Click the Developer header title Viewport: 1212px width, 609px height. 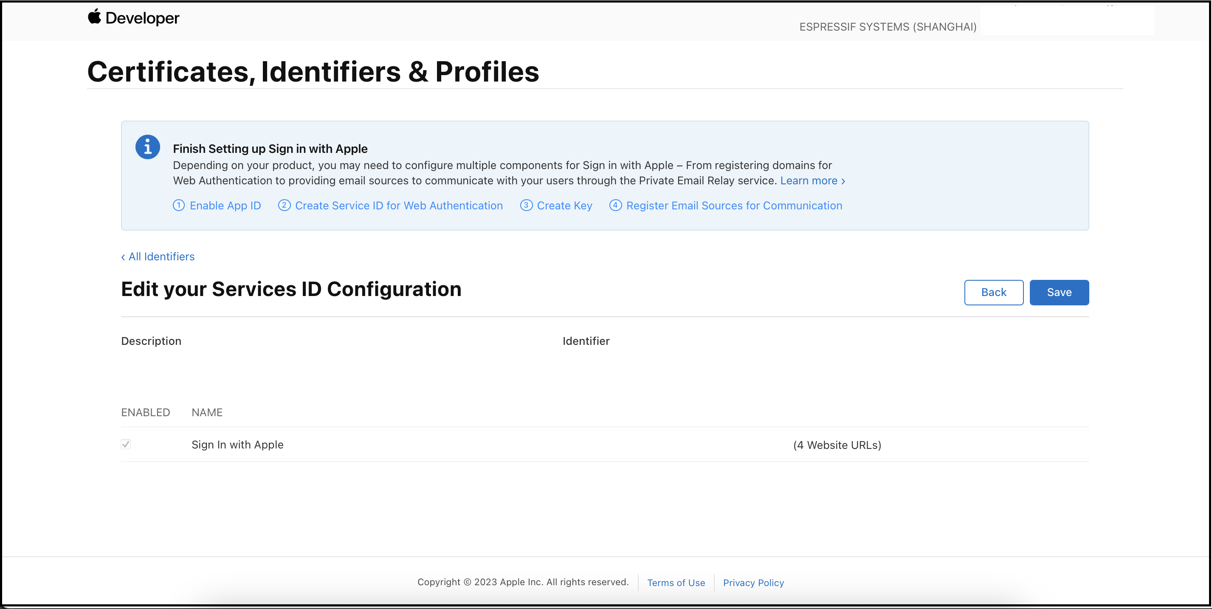coord(142,18)
